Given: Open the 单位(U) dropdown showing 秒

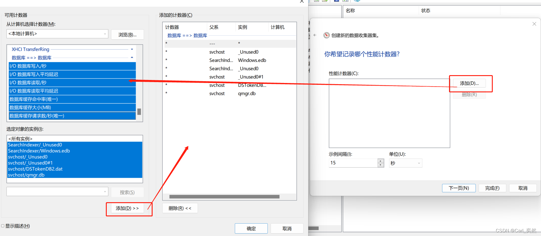Looking at the screenshot, I should tap(406, 163).
